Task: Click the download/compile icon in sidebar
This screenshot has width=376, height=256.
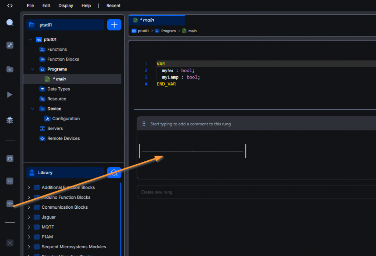Action: [x=10, y=69]
